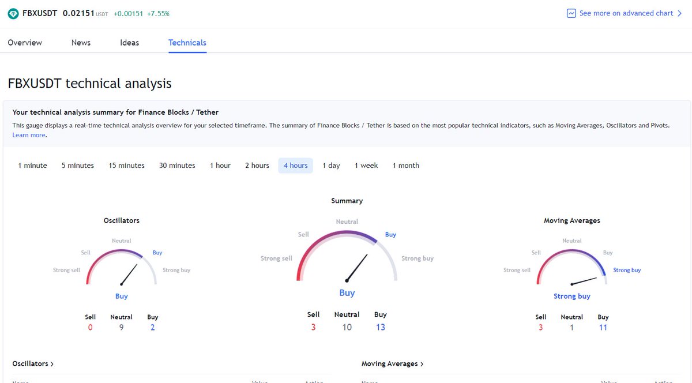Click the 'Strong buy' label on Summary gauge
Screen dimensions: 692x383
(418, 258)
